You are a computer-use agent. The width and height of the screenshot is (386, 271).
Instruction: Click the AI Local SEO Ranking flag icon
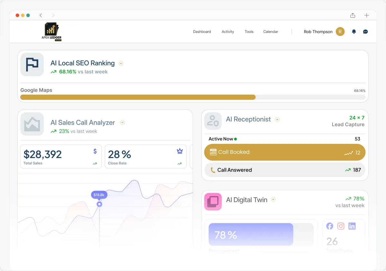[x=32, y=64]
